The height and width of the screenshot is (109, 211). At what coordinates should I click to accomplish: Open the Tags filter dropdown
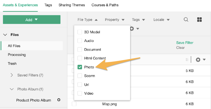(x=138, y=20)
